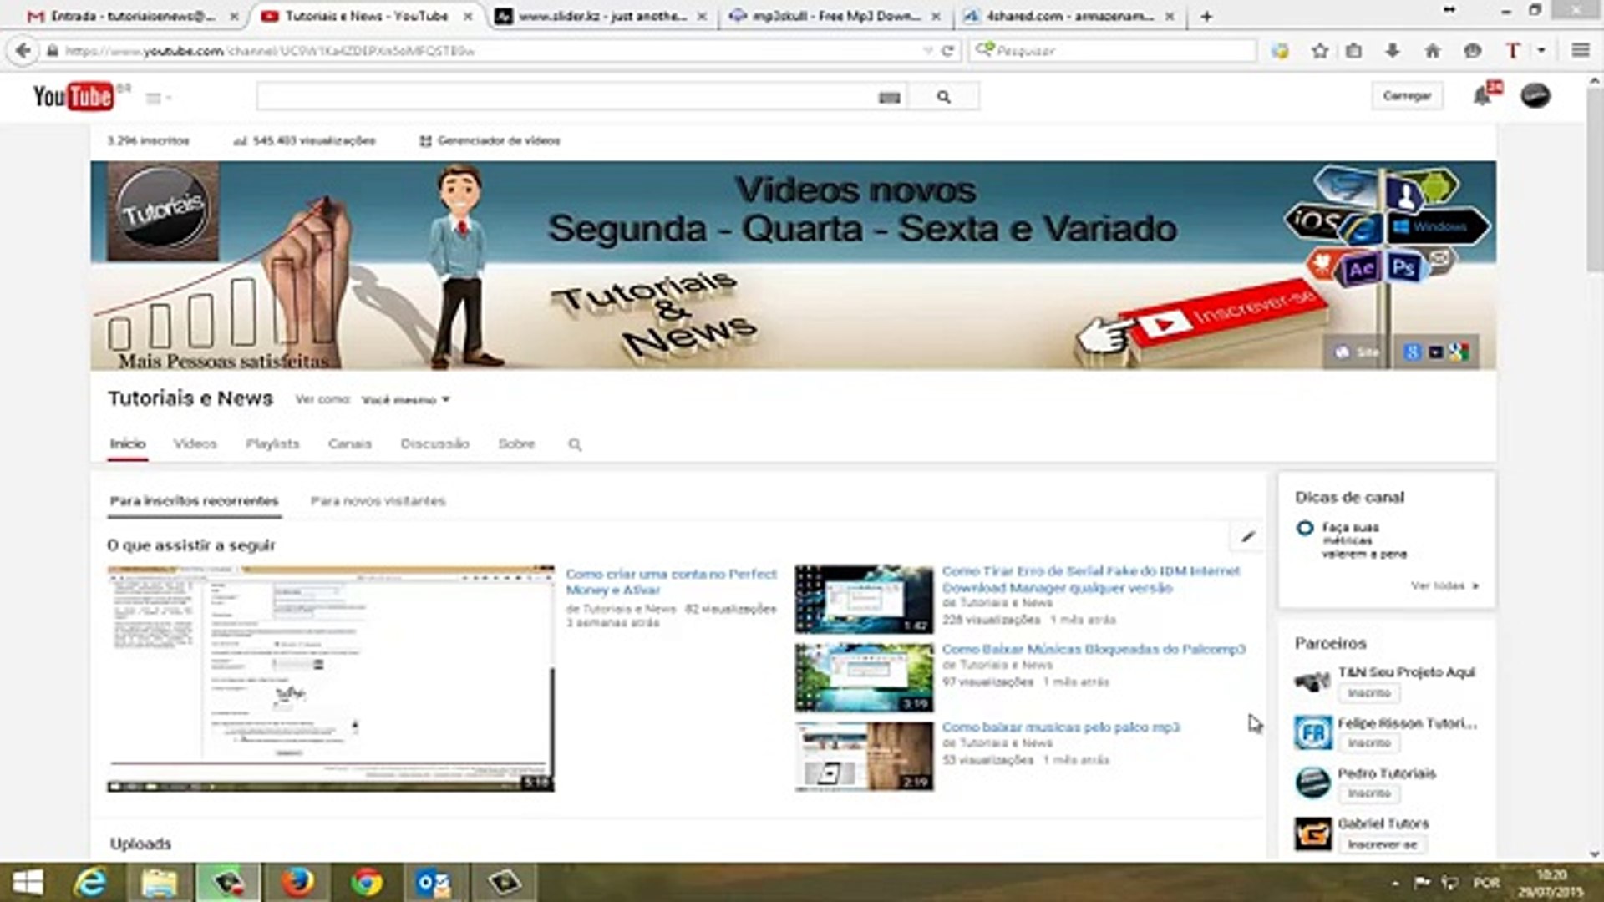Viewport: 1604px width, 902px height.
Task: Click the Carregar upload button
Action: tap(1407, 95)
